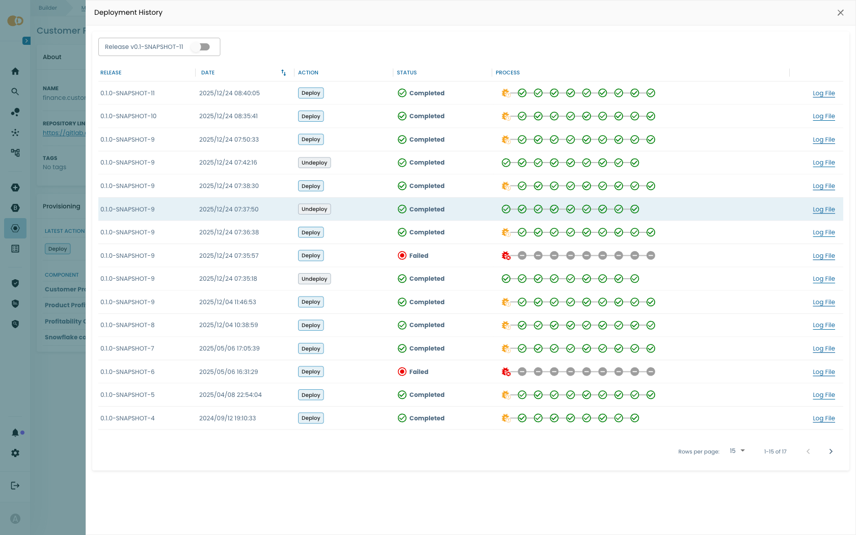Toggle the Release v0.1-SNAPSHOT-11 switch
The image size is (856, 535).
(201, 47)
